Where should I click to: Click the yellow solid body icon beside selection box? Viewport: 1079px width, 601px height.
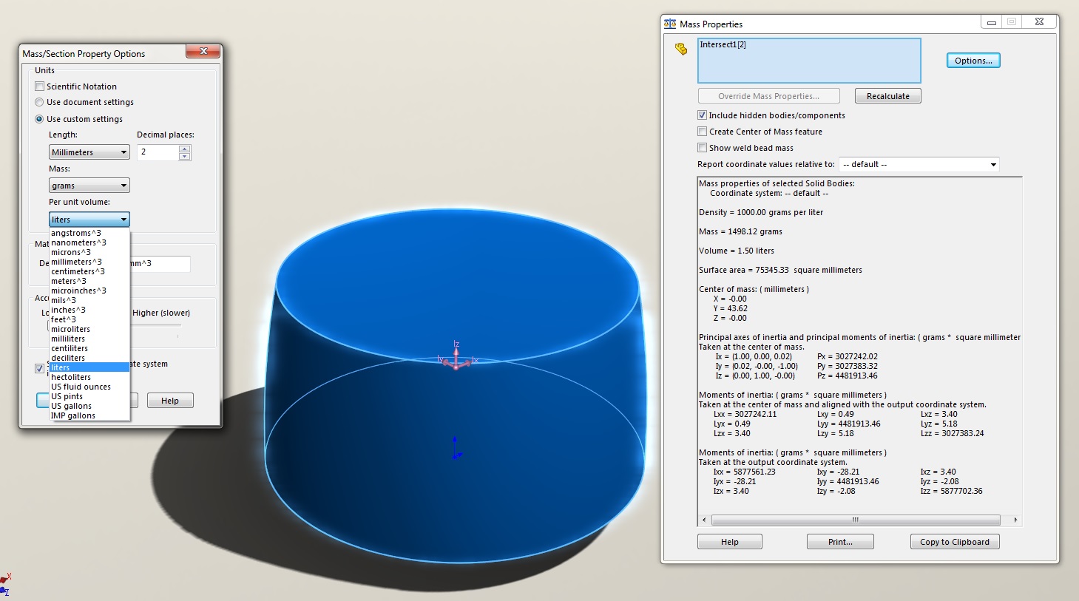[680, 49]
